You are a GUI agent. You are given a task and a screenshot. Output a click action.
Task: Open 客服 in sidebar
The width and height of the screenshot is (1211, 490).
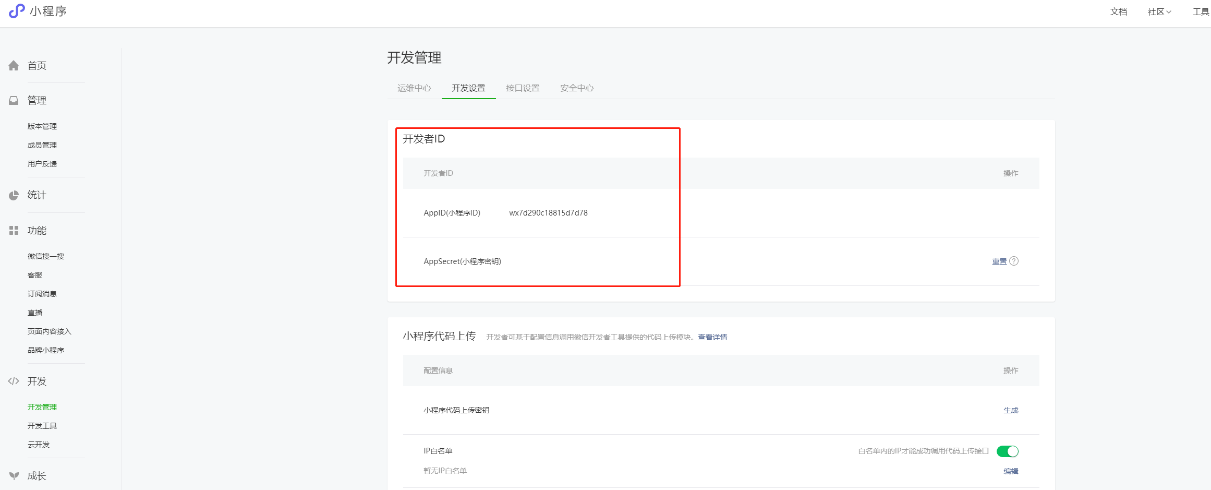tap(35, 275)
